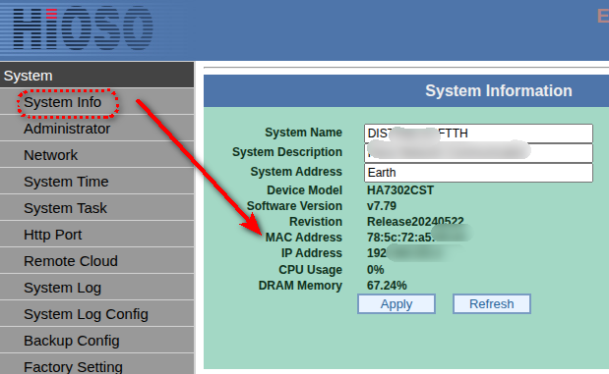This screenshot has height=374, width=609.
Task: Click the System Name label
Action: pos(303,133)
